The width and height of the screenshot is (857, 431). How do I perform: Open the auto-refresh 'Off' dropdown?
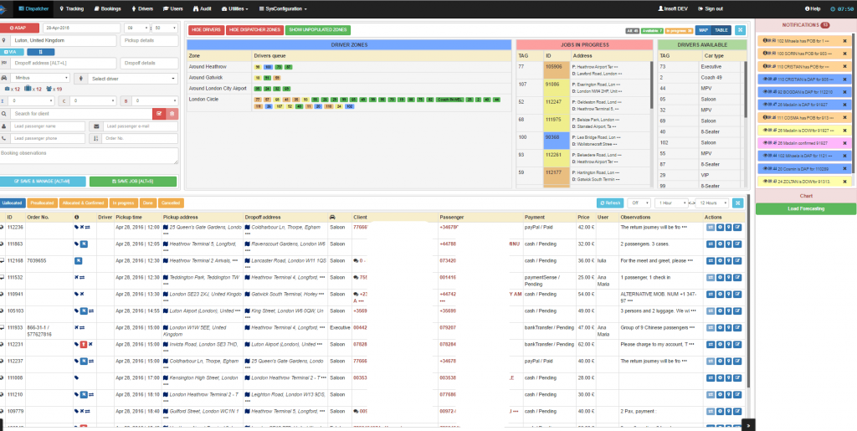(x=639, y=203)
